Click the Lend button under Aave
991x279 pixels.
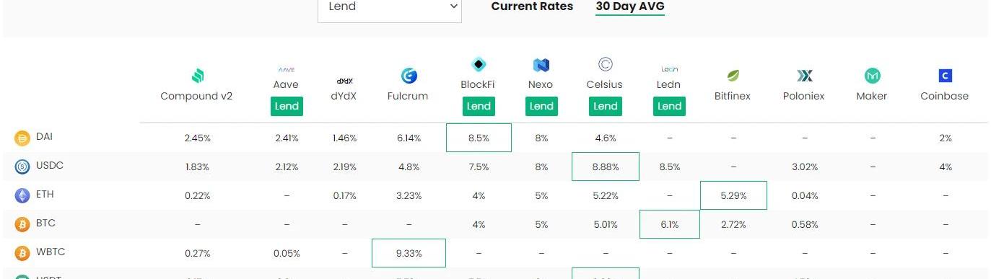coord(287,106)
